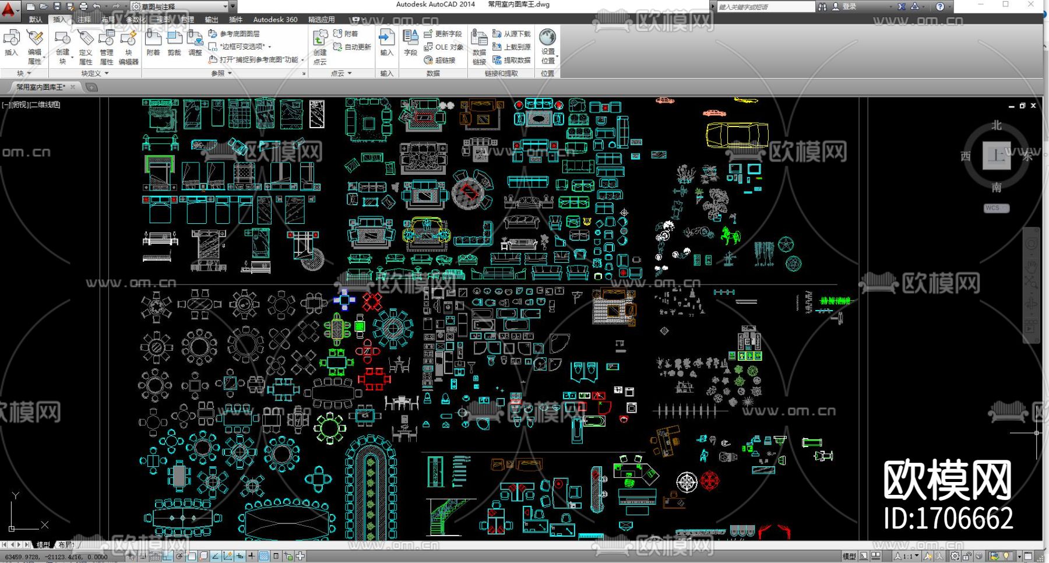Expand the 点云 panel dropdown
This screenshot has height=563, width=1049.
coord(342,73)
